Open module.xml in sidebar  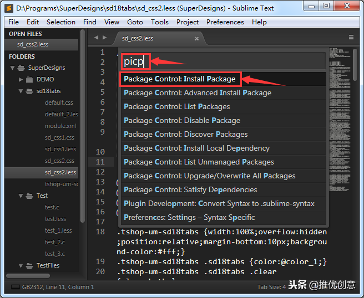coord(60,126)
